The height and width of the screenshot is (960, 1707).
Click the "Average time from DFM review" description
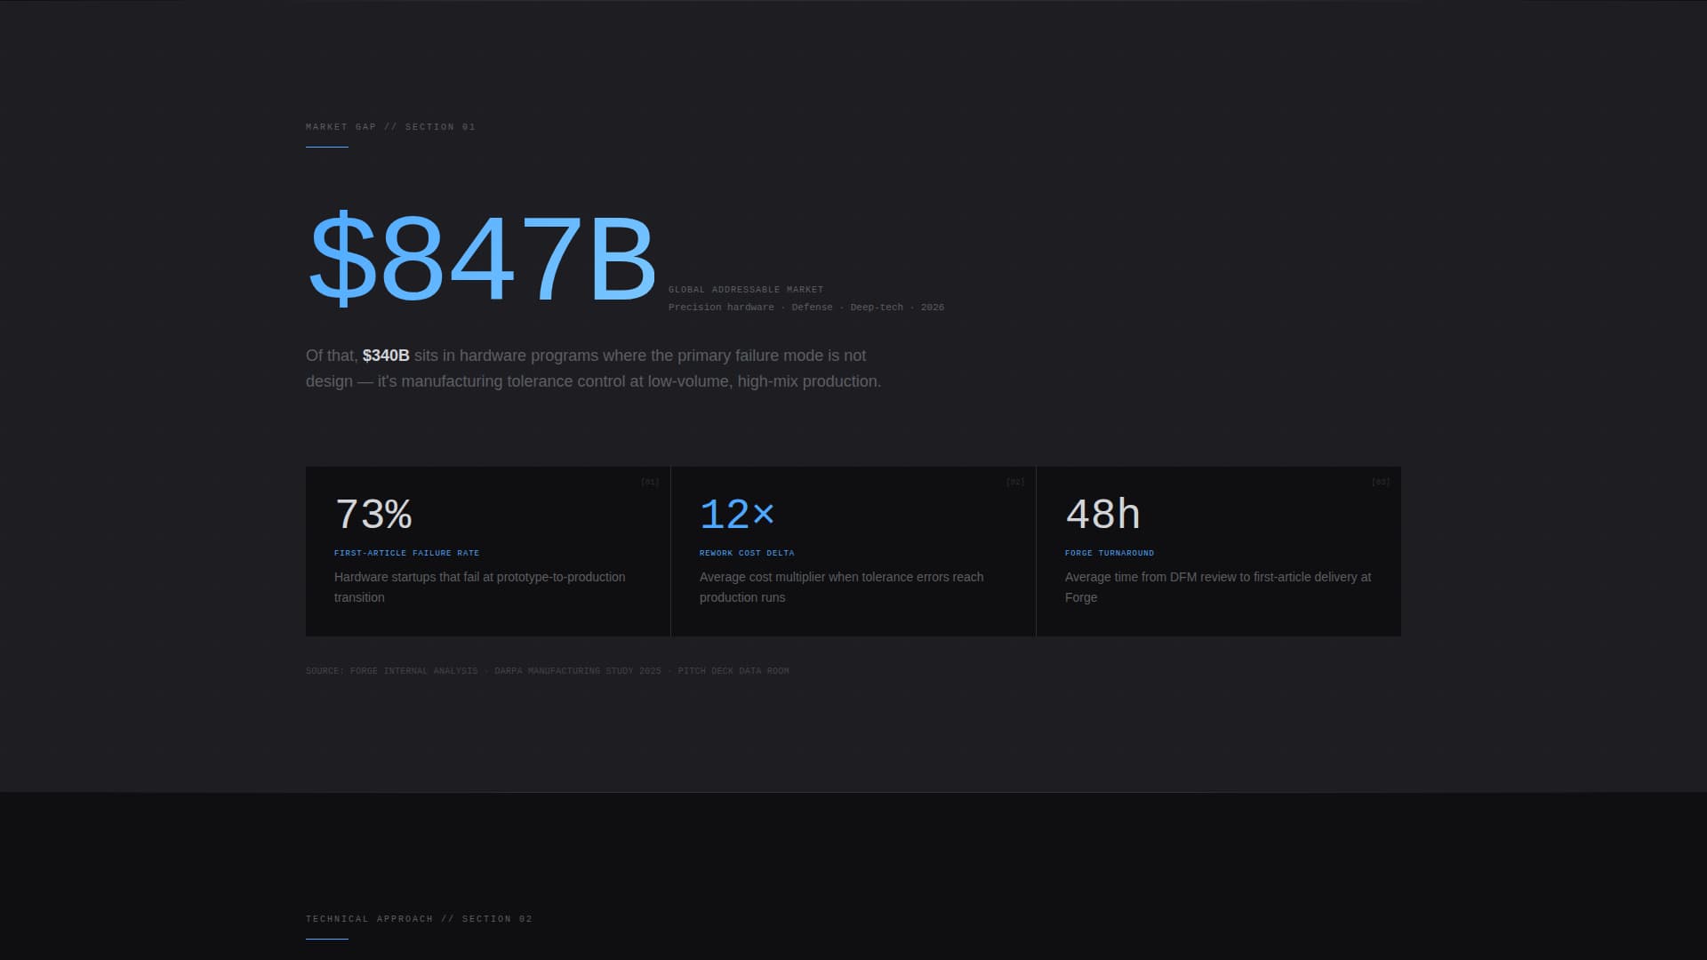click(1218, 587)
